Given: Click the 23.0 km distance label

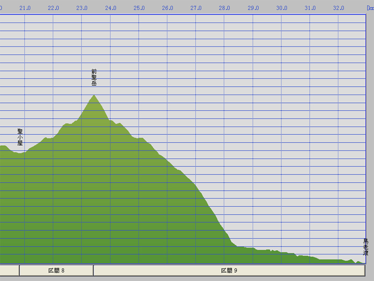Looking at the screenshot, I should [82, 8].
